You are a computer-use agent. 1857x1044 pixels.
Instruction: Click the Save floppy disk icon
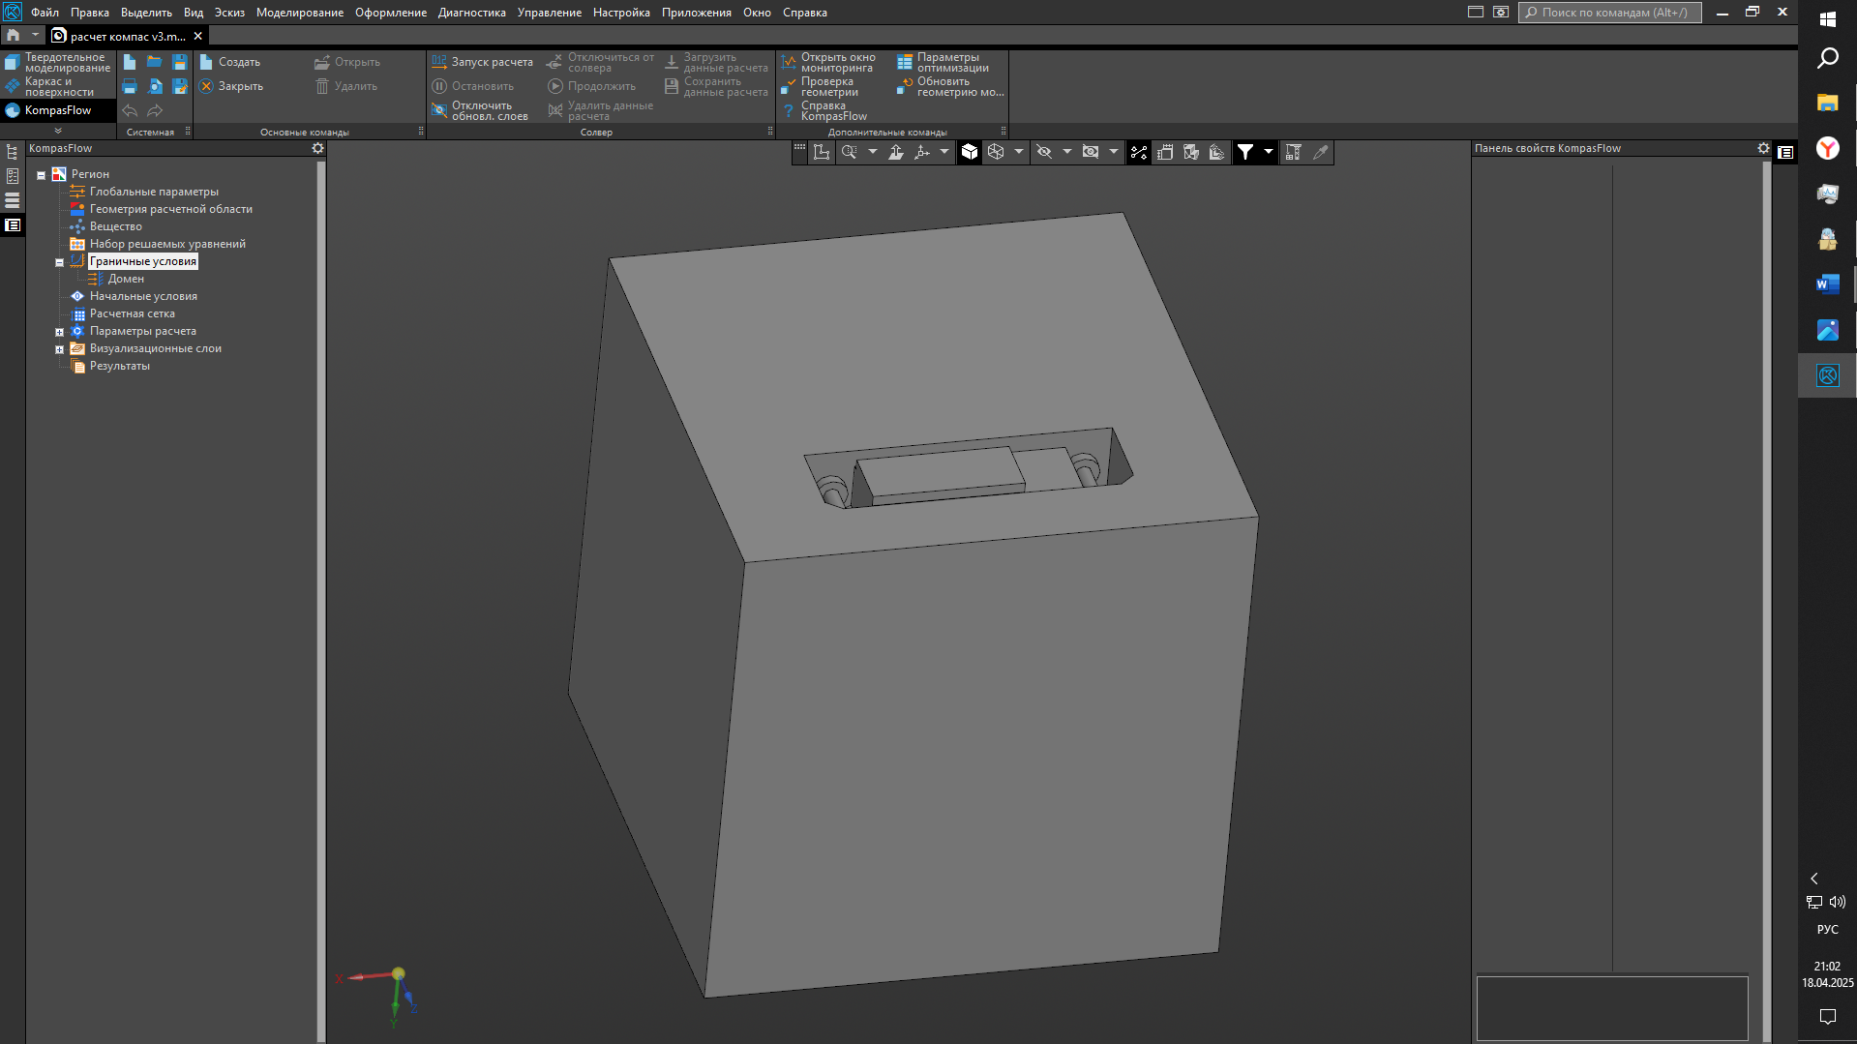180,62
